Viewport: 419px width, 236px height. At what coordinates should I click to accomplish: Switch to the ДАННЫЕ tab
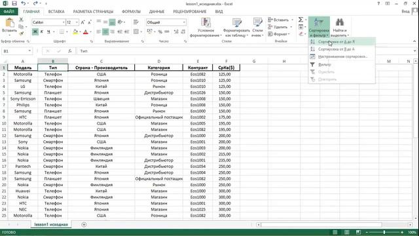[x=156, y=12]
